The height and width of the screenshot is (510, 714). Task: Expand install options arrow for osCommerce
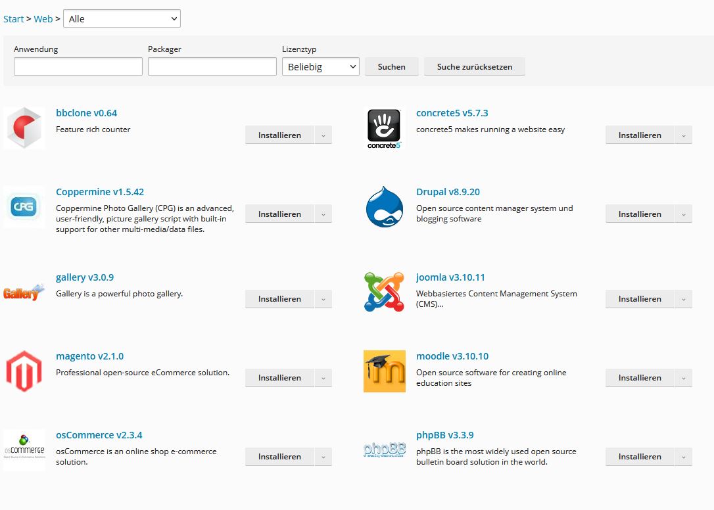pos(323,457)
